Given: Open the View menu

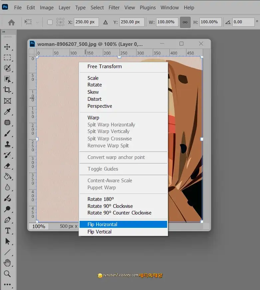Looking at the screenshot, I should 130,8.
